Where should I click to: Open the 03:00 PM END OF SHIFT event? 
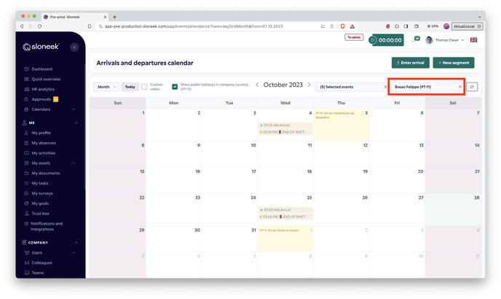coord(285,217)
